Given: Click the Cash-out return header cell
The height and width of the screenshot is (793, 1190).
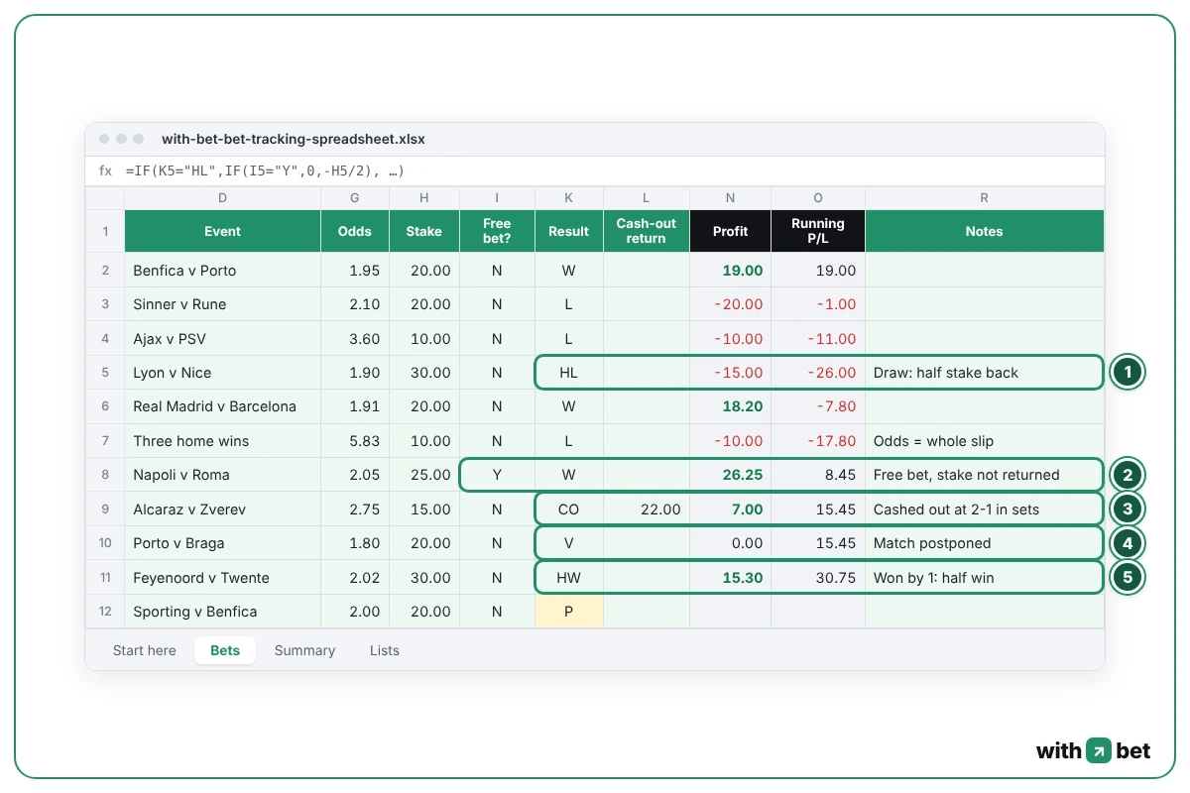Looking at the screenshot, I should pyautogui.click(x=646, y=231).
